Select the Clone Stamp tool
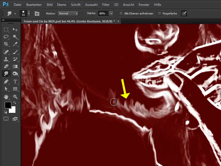 [x=6, y=59]
